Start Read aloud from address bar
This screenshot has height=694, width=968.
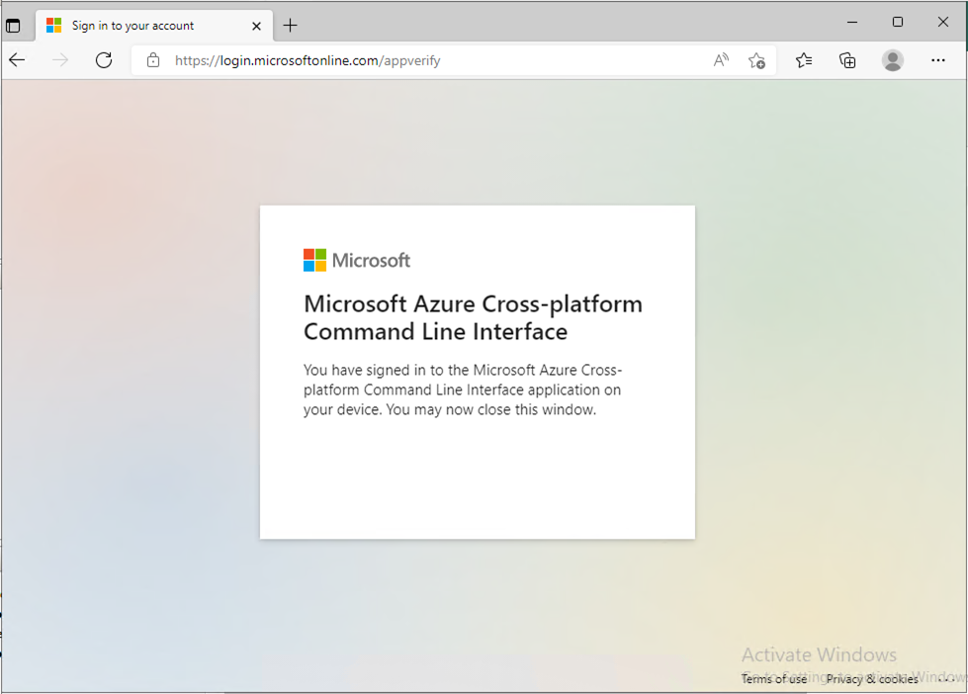pyautogui.click(x=721, y=60)
